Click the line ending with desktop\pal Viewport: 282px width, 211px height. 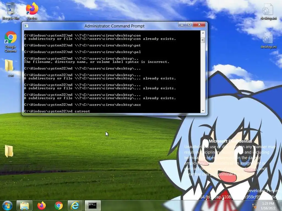tap(82, 52)
